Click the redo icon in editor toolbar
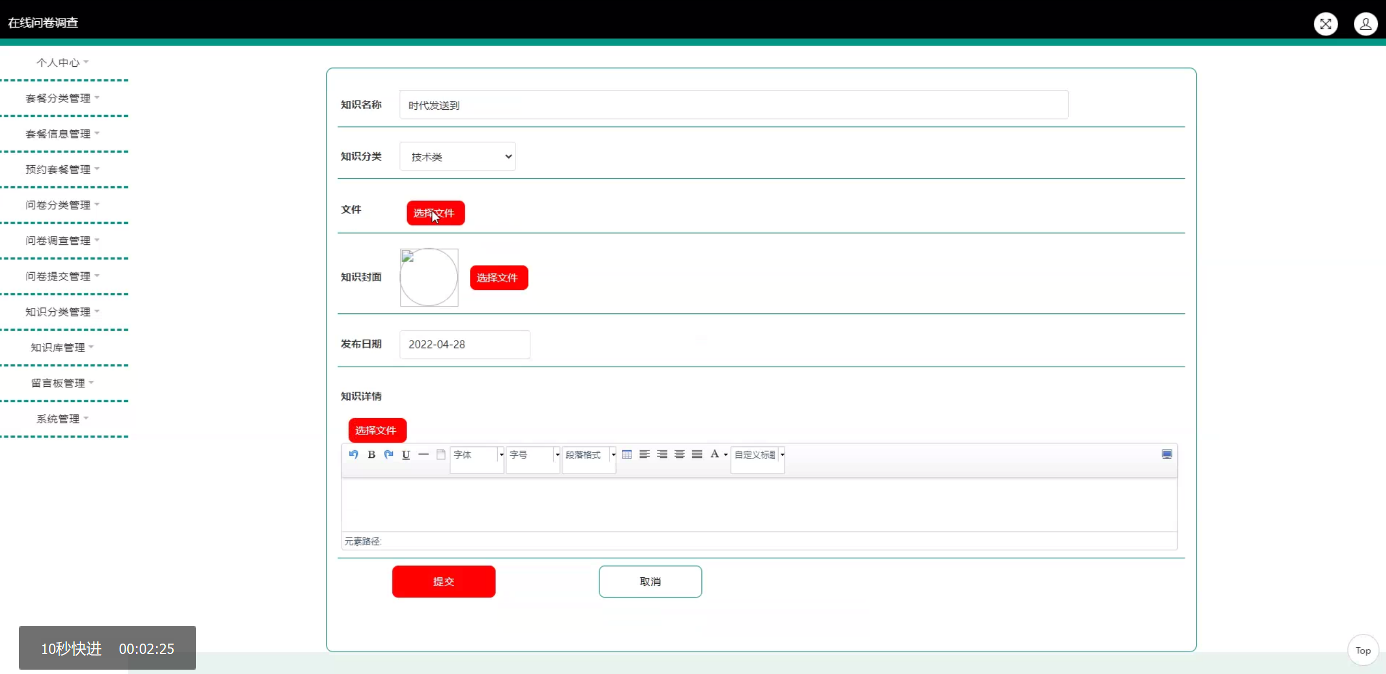Viewport: 1386px width, 674px height. [x=388, y=455]
